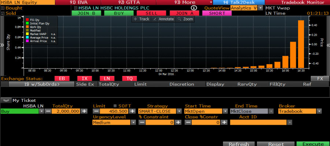Decrease Limit price with minus

click(x=96, y=111)
